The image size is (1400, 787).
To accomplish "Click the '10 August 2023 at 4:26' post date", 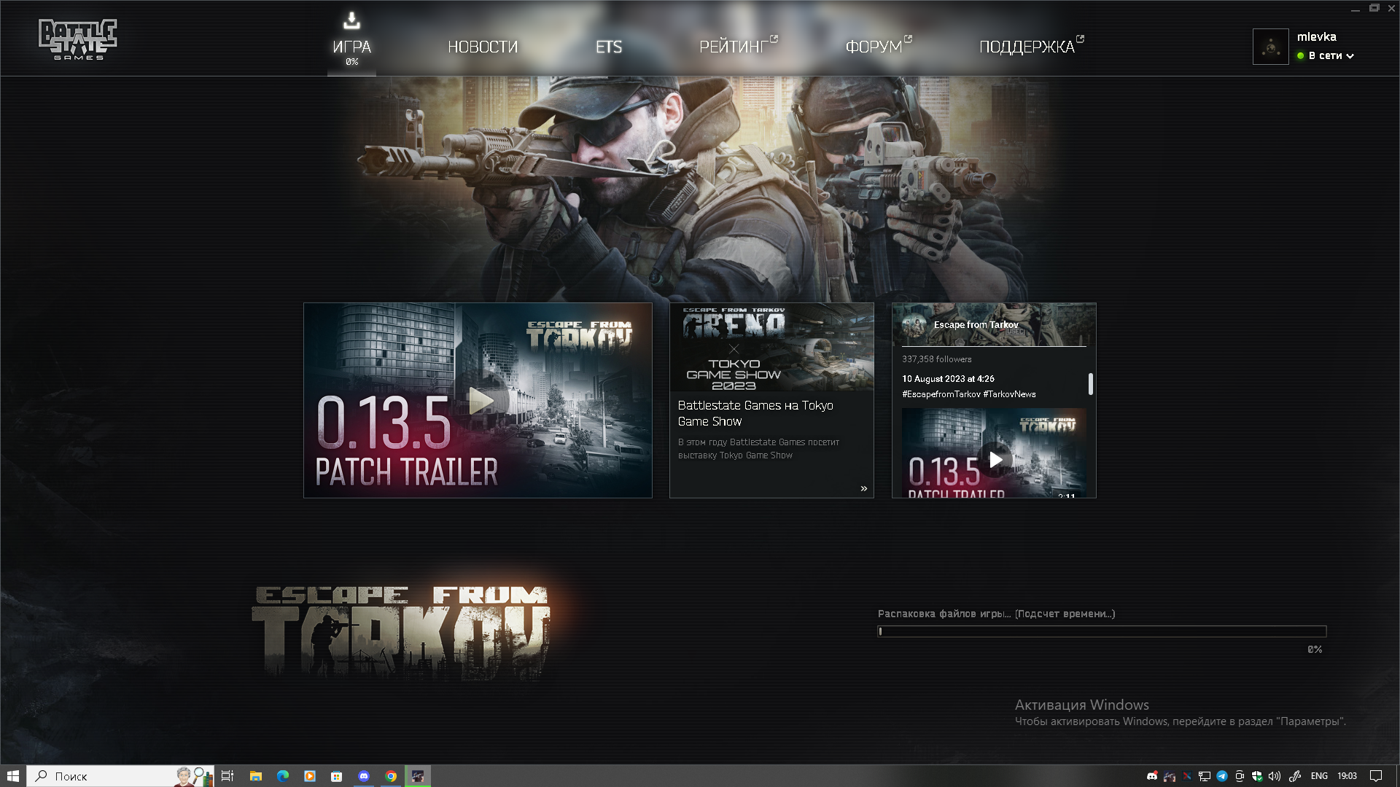I will coord(948,379).
